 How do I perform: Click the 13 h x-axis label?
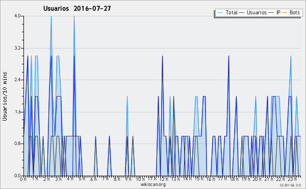pos(175,179)
